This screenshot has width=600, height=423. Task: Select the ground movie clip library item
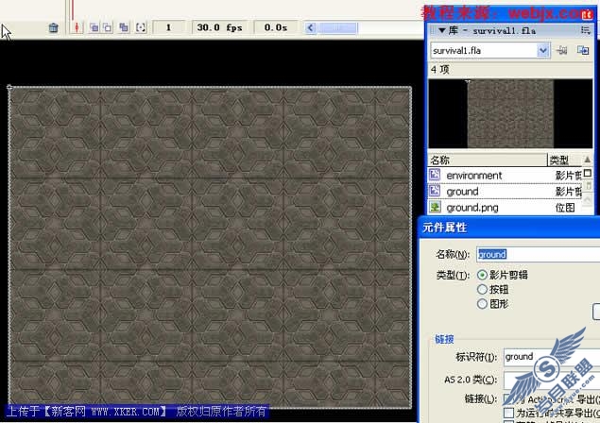pyautogui.click(x=505, y=192)
